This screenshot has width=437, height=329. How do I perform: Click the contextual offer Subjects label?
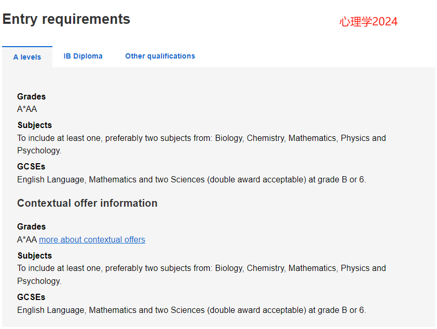[35, 255]
